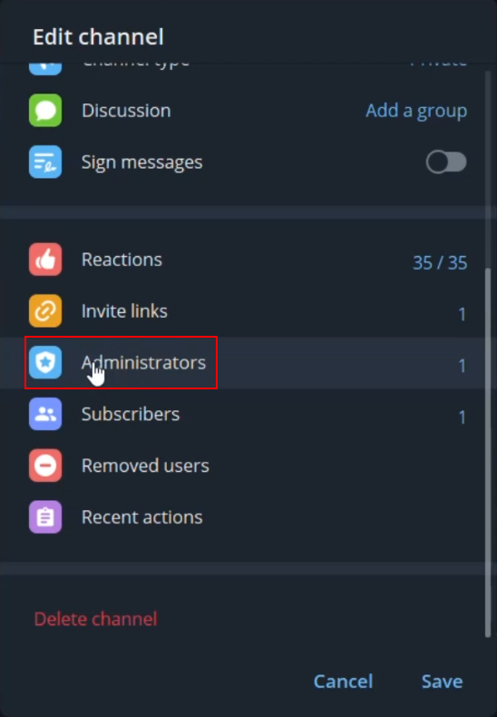Click the Recent actions clipboard icon
Image resolution: width=497 pixels, height=717 pixels.
45,517
